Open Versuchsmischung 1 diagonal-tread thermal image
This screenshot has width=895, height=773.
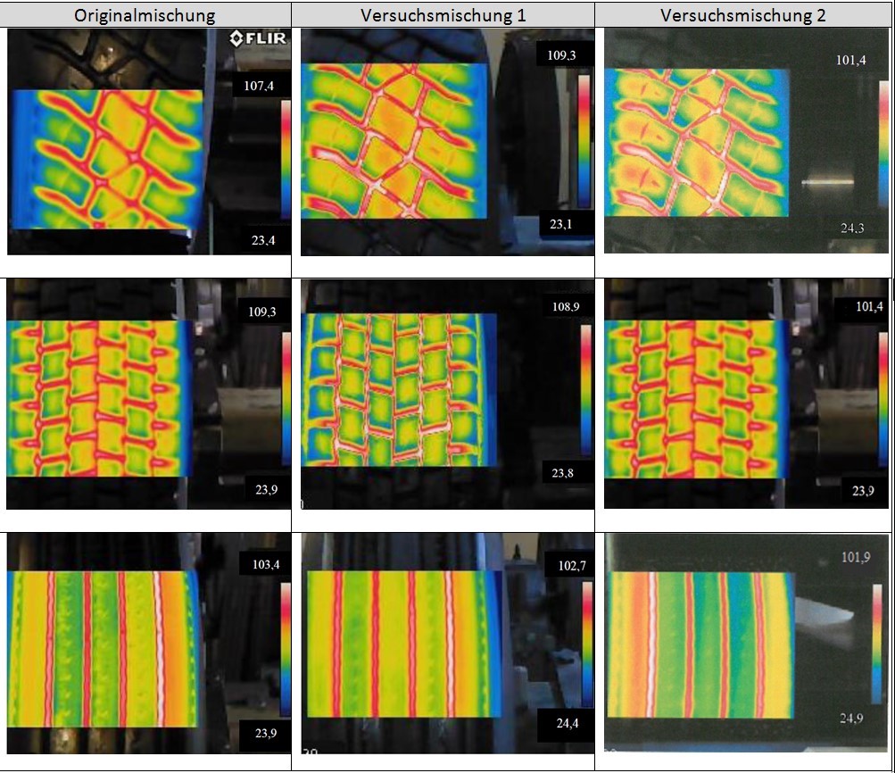point(448,142)
